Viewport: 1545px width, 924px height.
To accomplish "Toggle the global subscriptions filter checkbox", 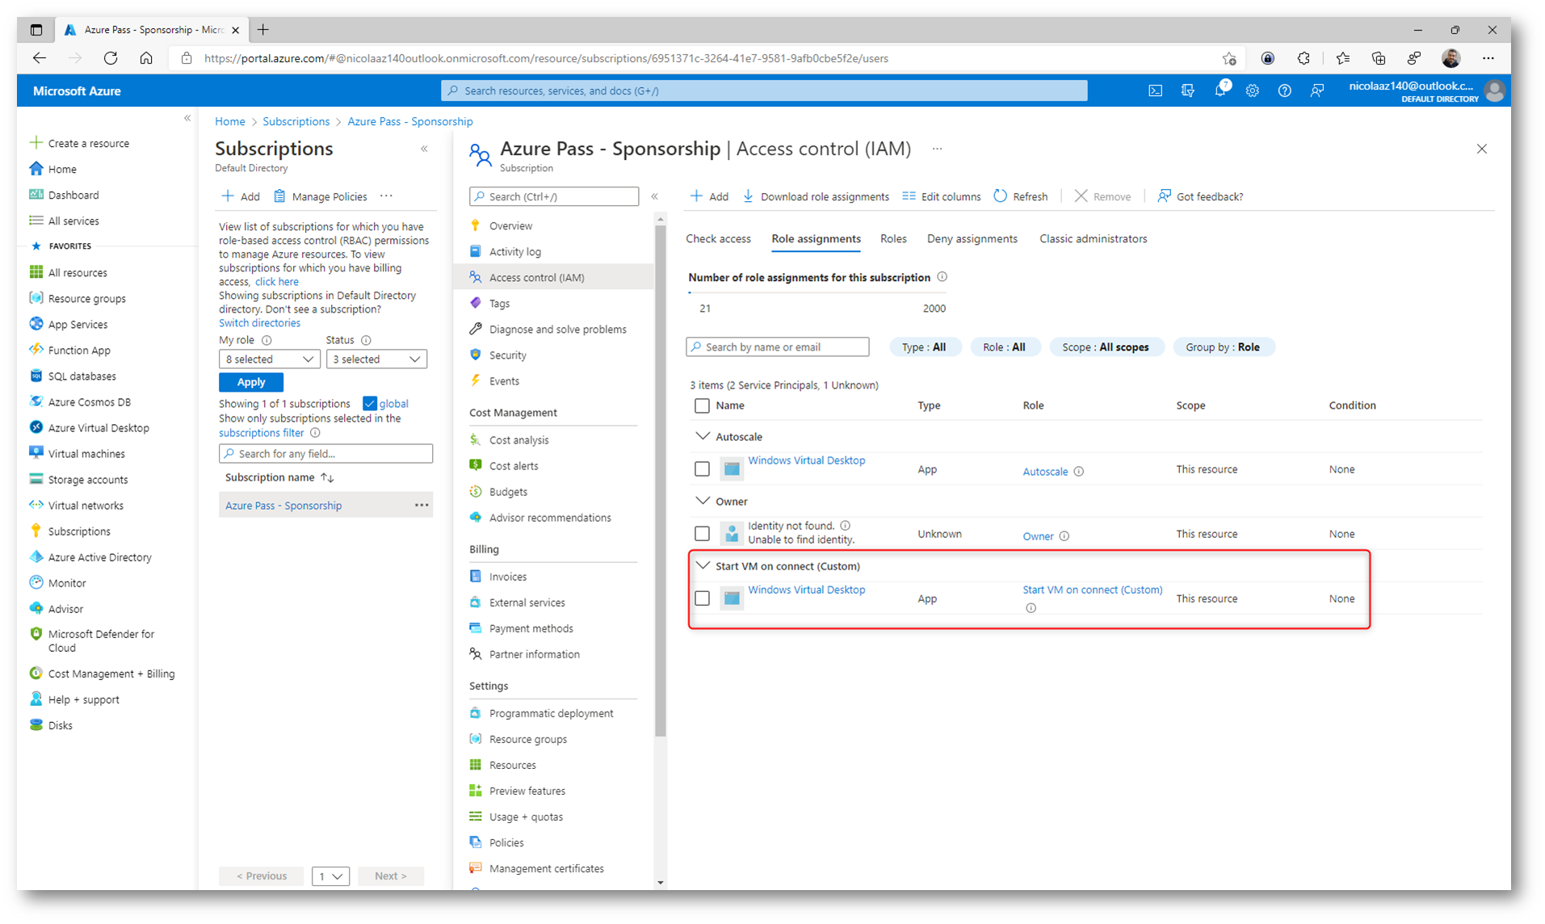I will [x=370, y=404].
